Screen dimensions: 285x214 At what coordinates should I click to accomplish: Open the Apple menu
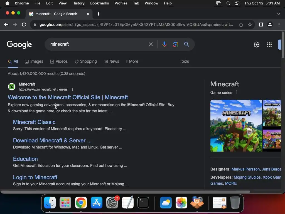click(7, 3)
